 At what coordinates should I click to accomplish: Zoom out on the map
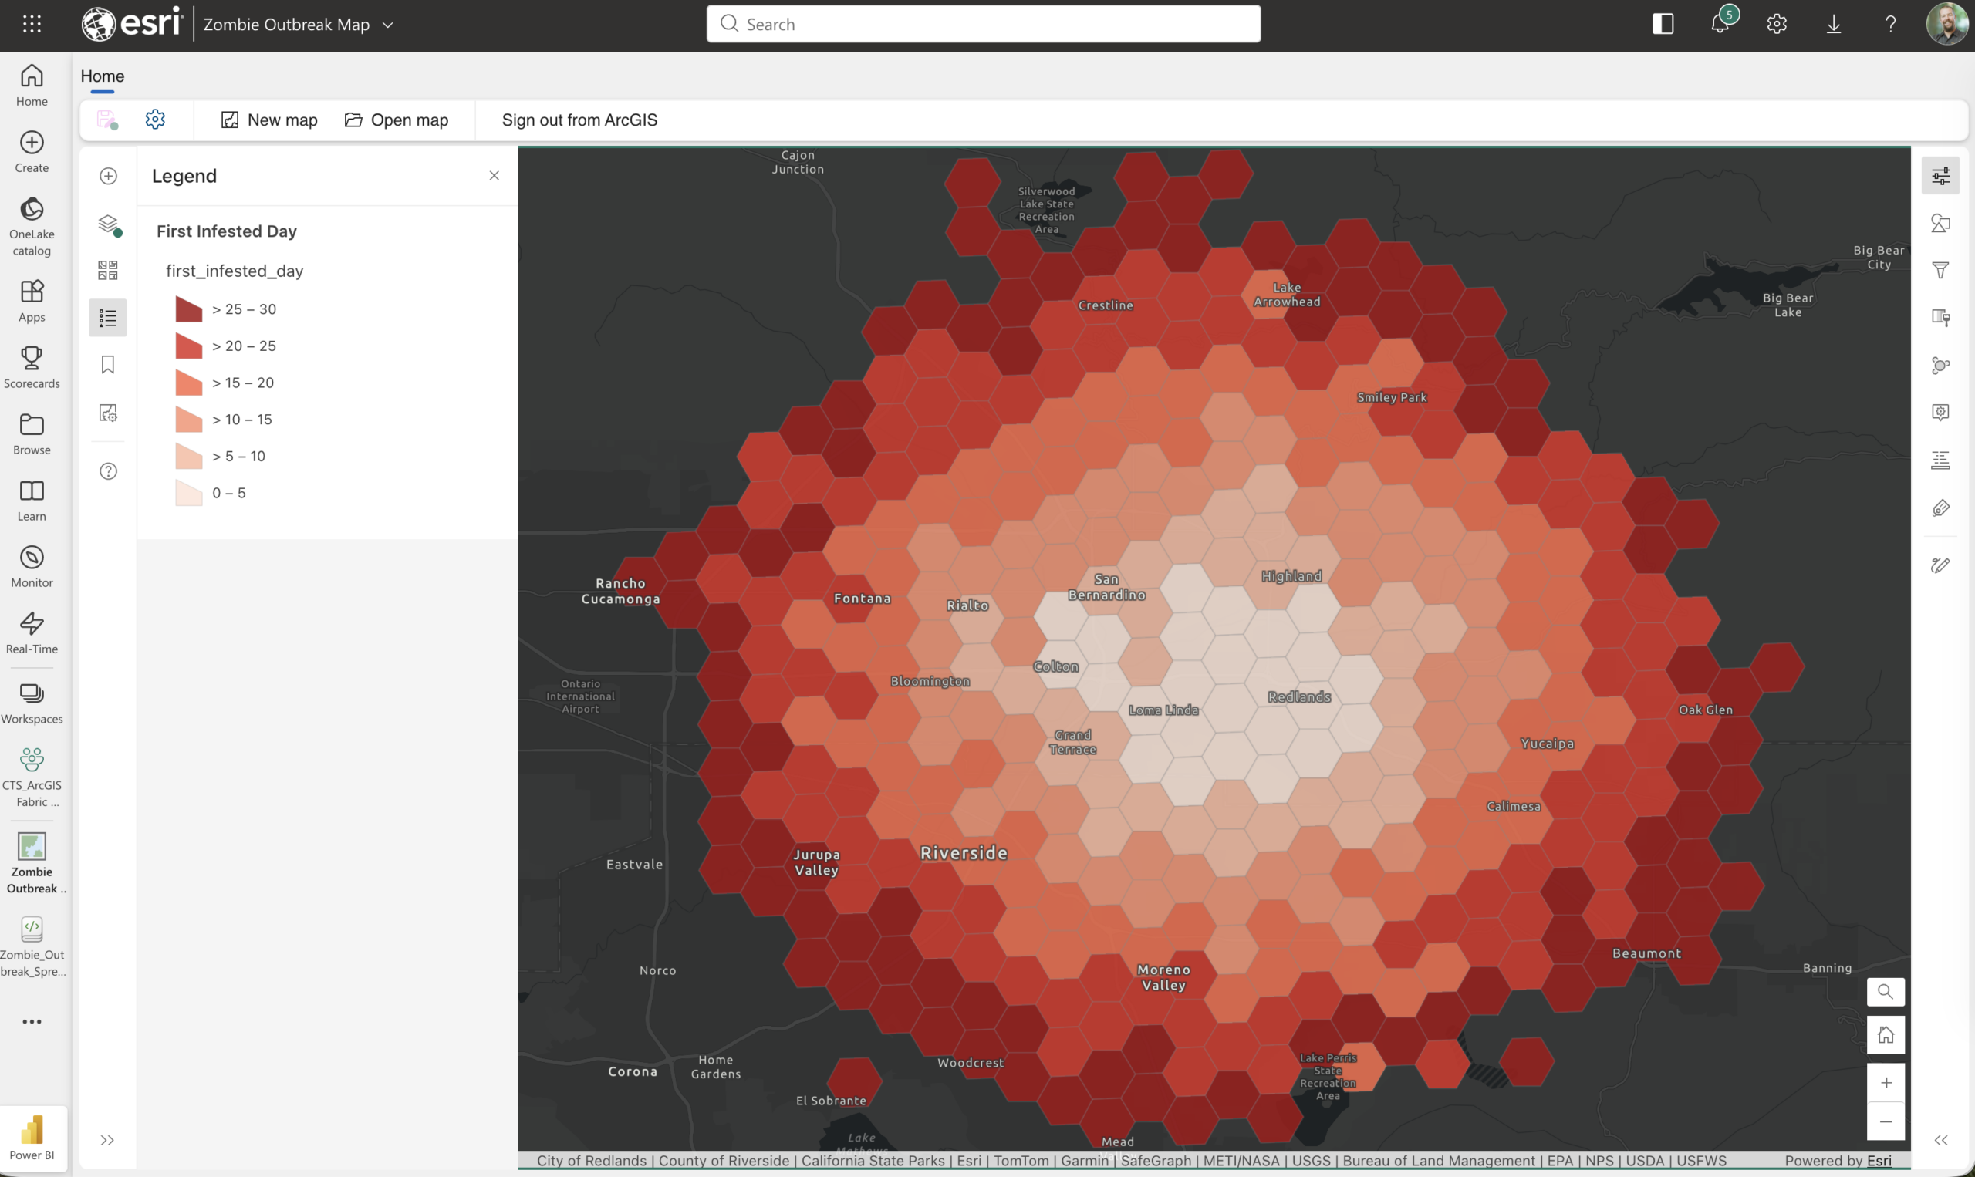pyautogui.click(x=1886, y=1121)
